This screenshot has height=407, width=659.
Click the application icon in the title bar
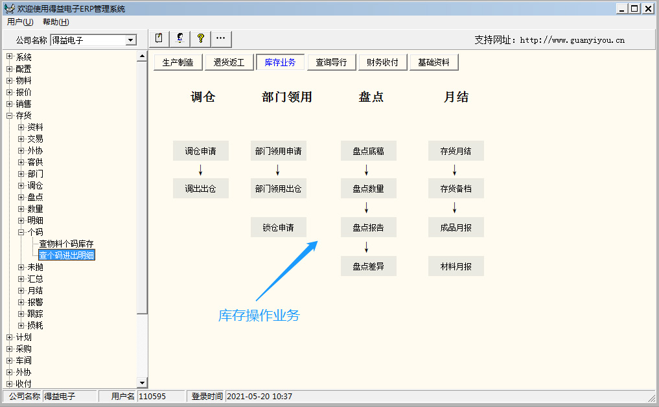click(x=9, y=8)
